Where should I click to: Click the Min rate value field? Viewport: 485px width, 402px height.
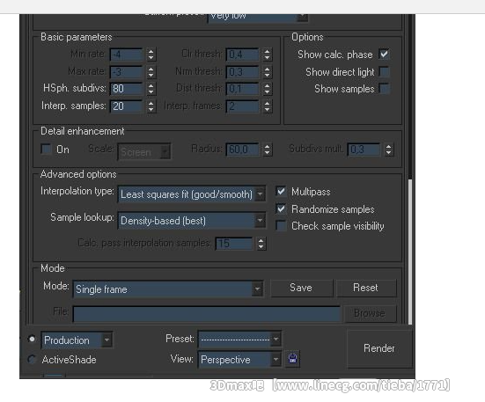126,55
